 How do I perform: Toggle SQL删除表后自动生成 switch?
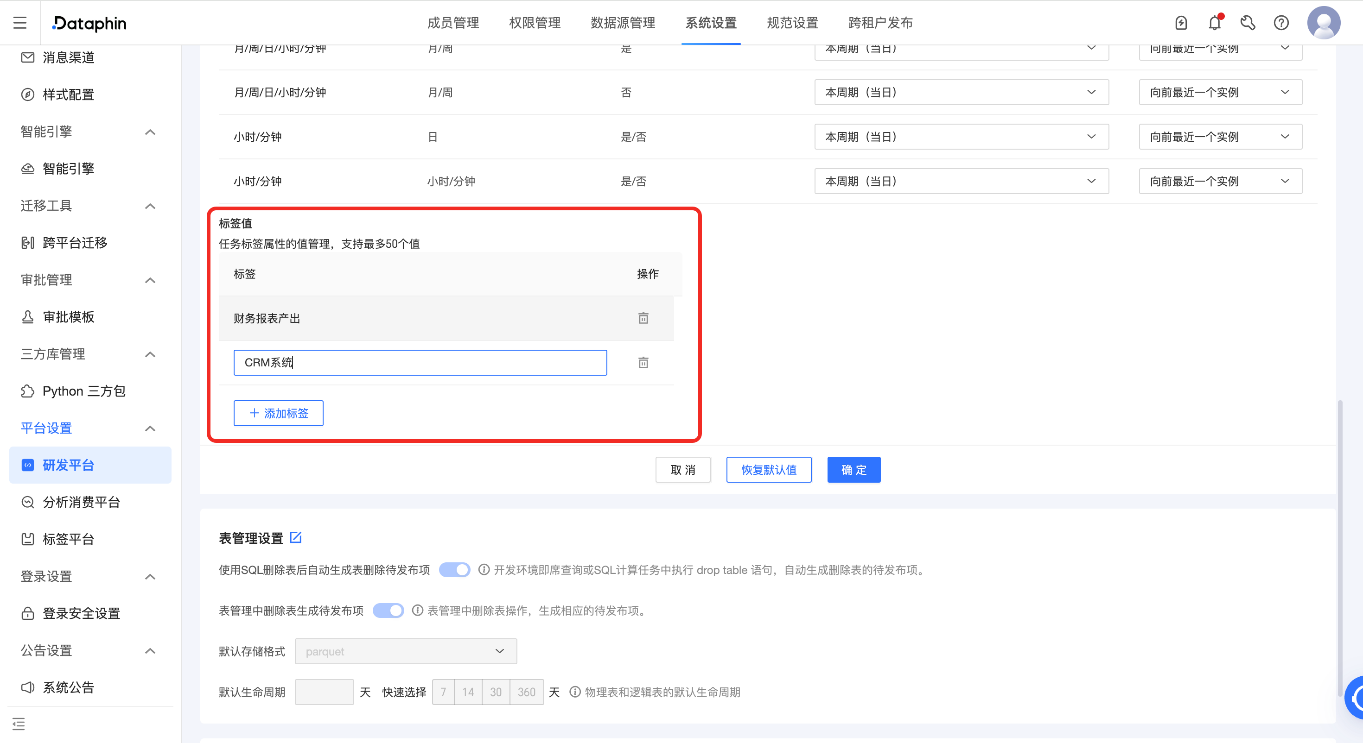pos(454,570)
